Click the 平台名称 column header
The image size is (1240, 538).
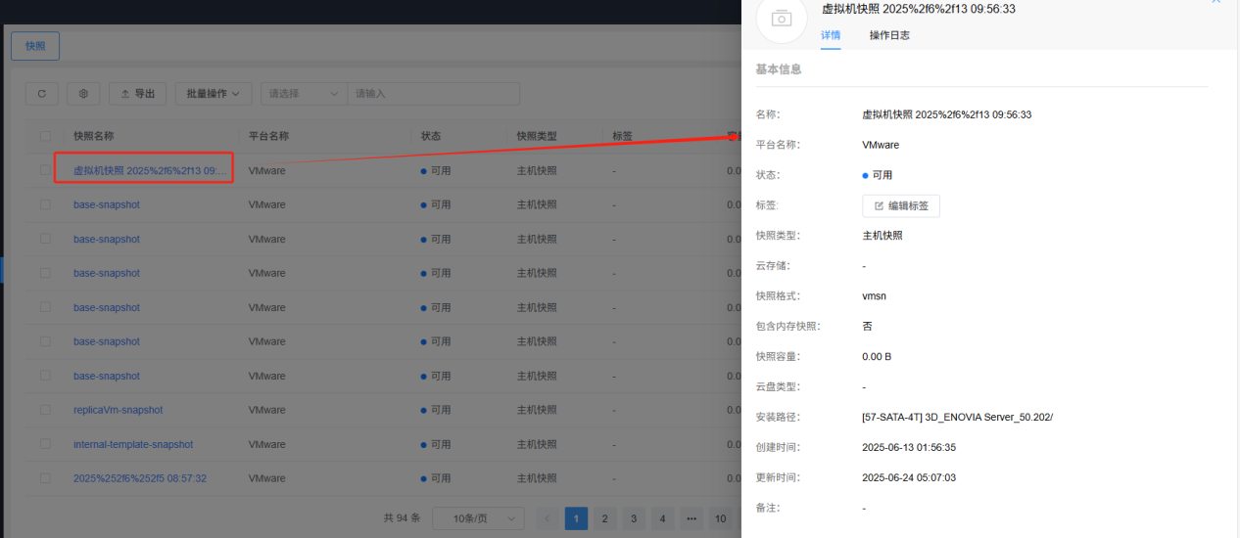268,136
